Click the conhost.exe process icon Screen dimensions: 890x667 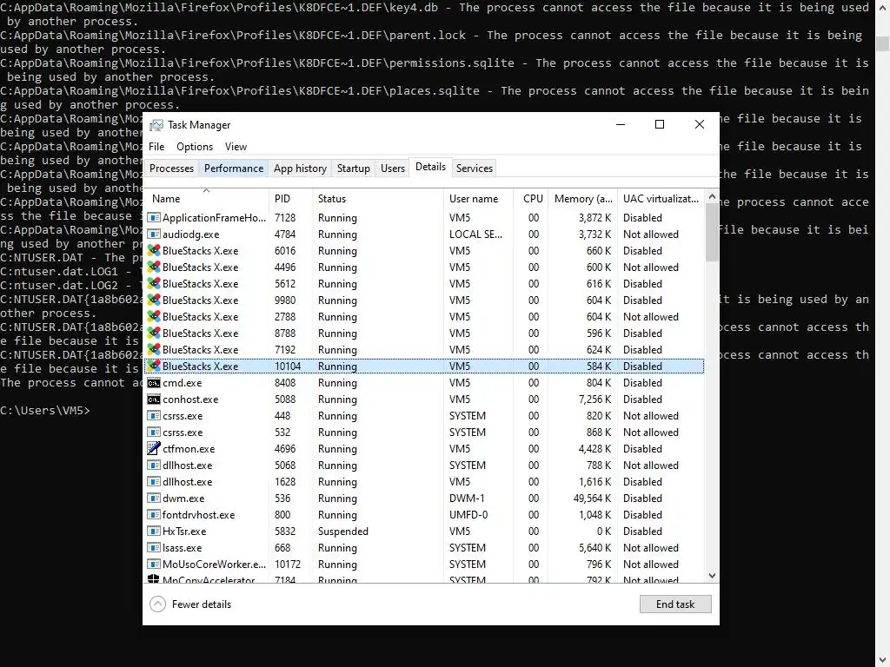(x=153, y=400)
